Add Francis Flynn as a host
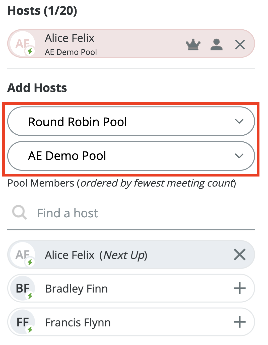 point(240,322)
